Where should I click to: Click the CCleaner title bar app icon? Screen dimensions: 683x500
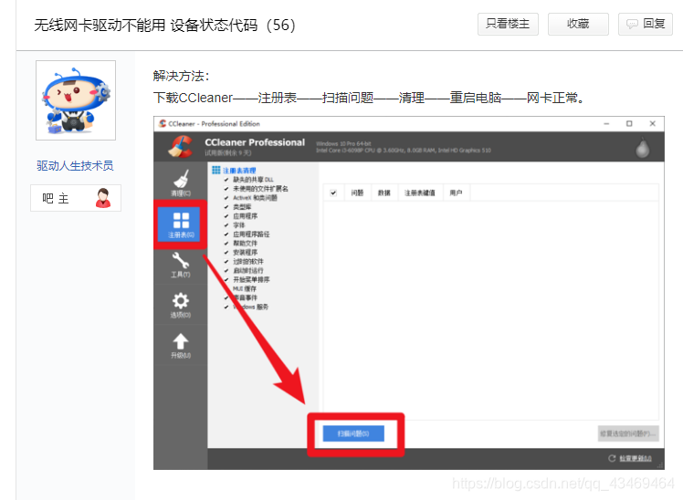(163, 123)
